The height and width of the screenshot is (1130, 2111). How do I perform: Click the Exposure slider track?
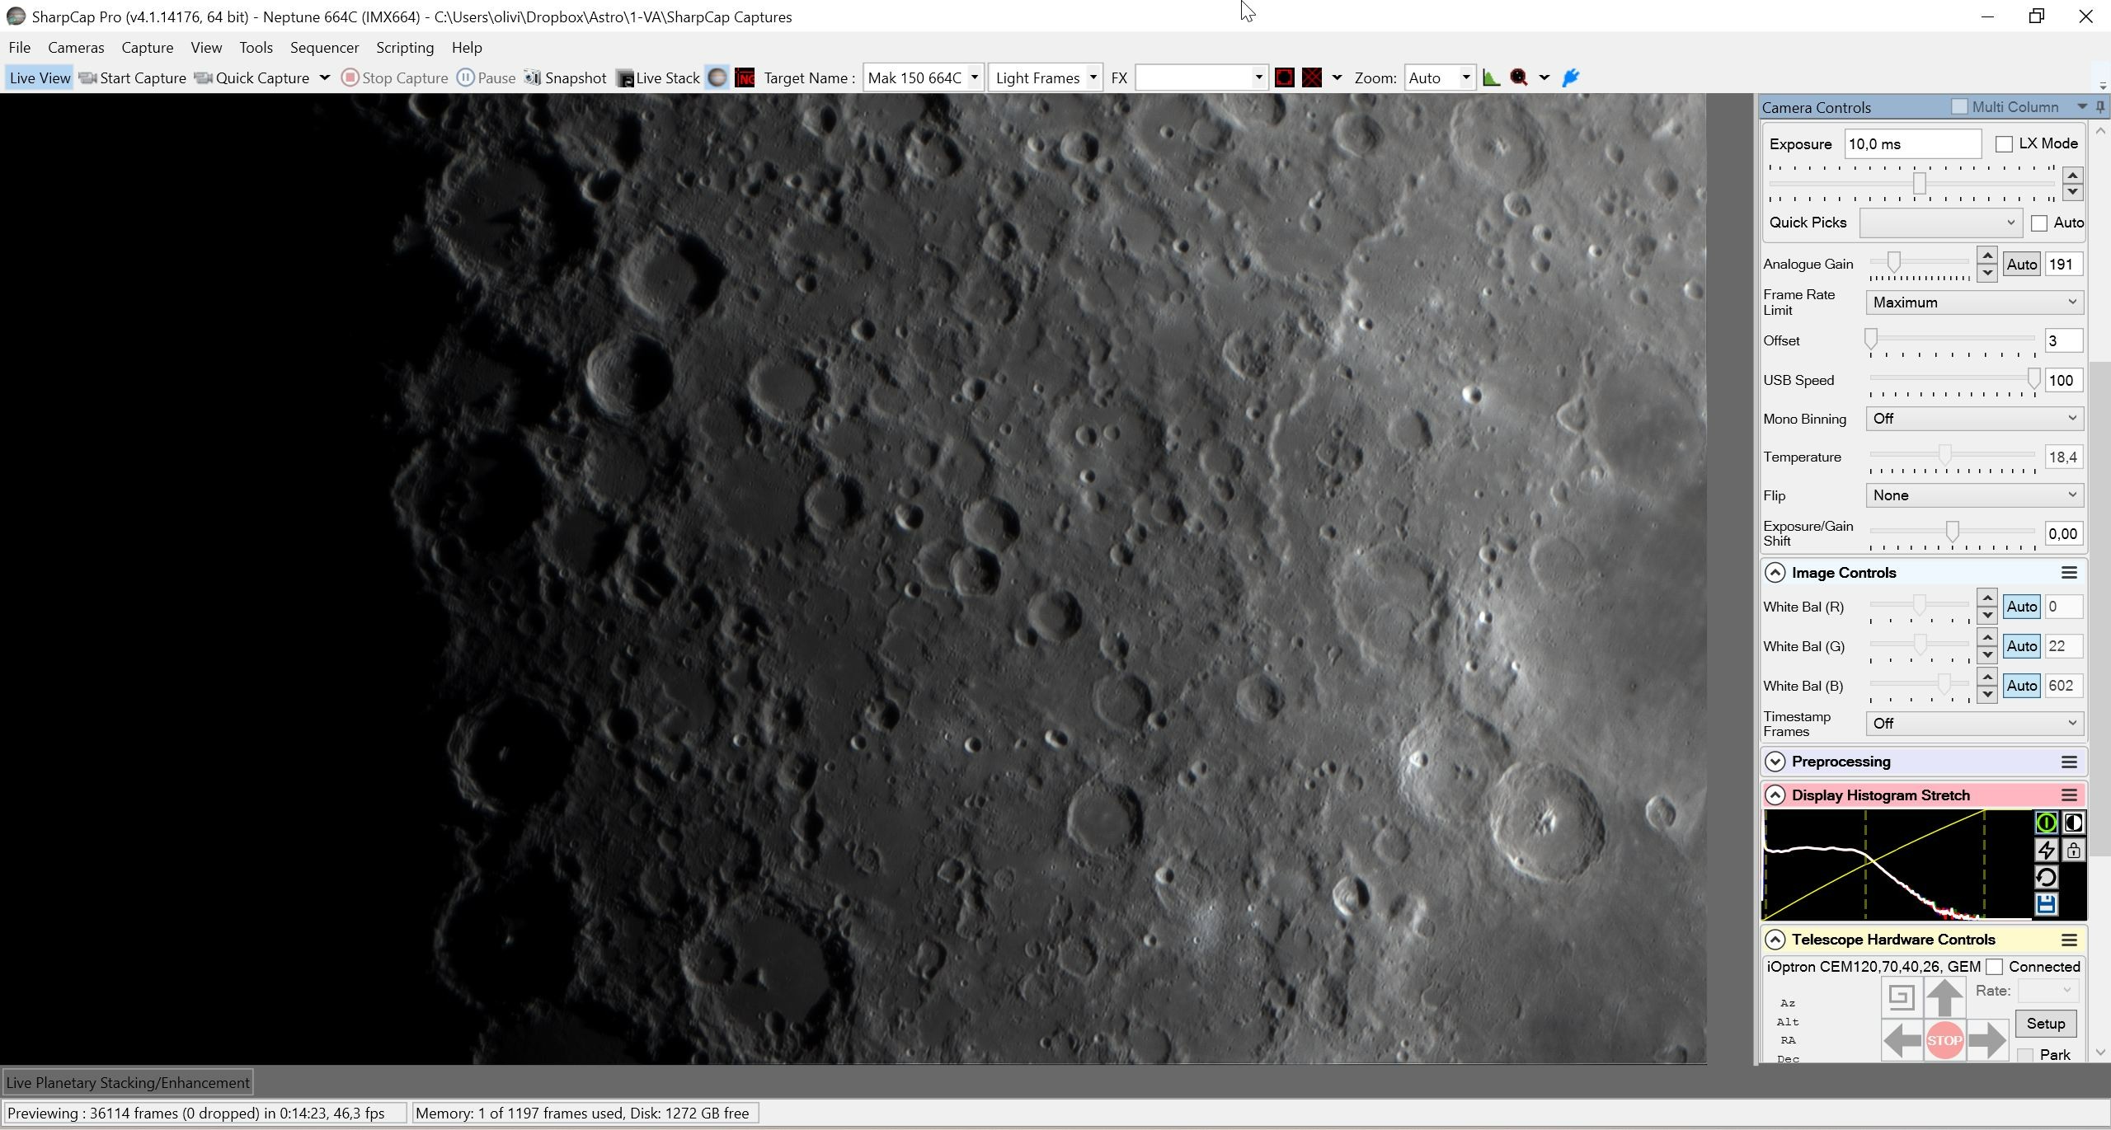click(x=1912, y=183)
